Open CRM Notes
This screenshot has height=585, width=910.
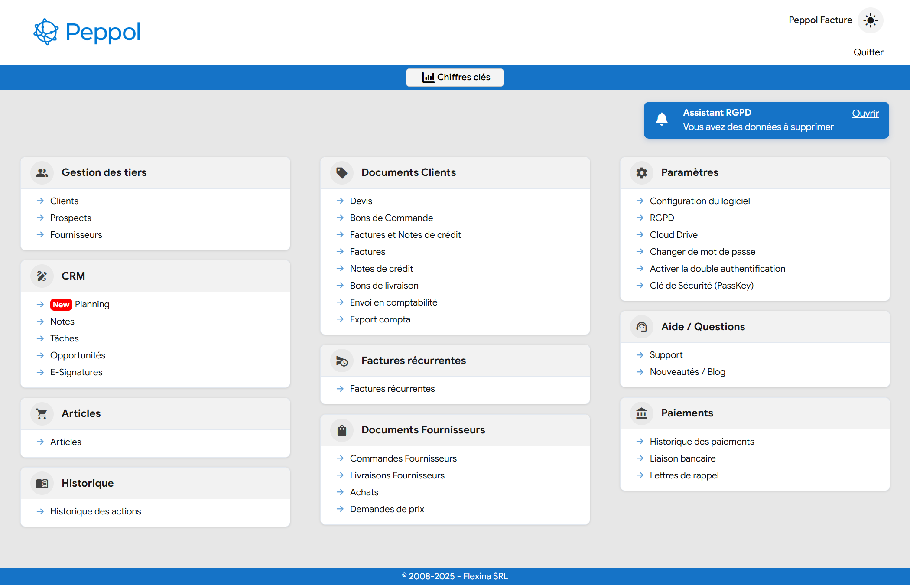(62, 322)
